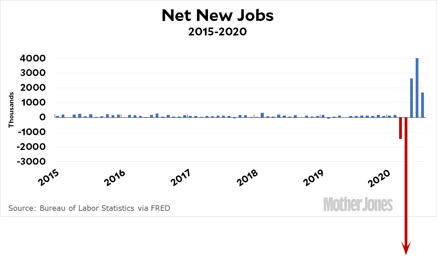
Task: Click the Mother Jones watermark logo
Action: coord(358,204)
